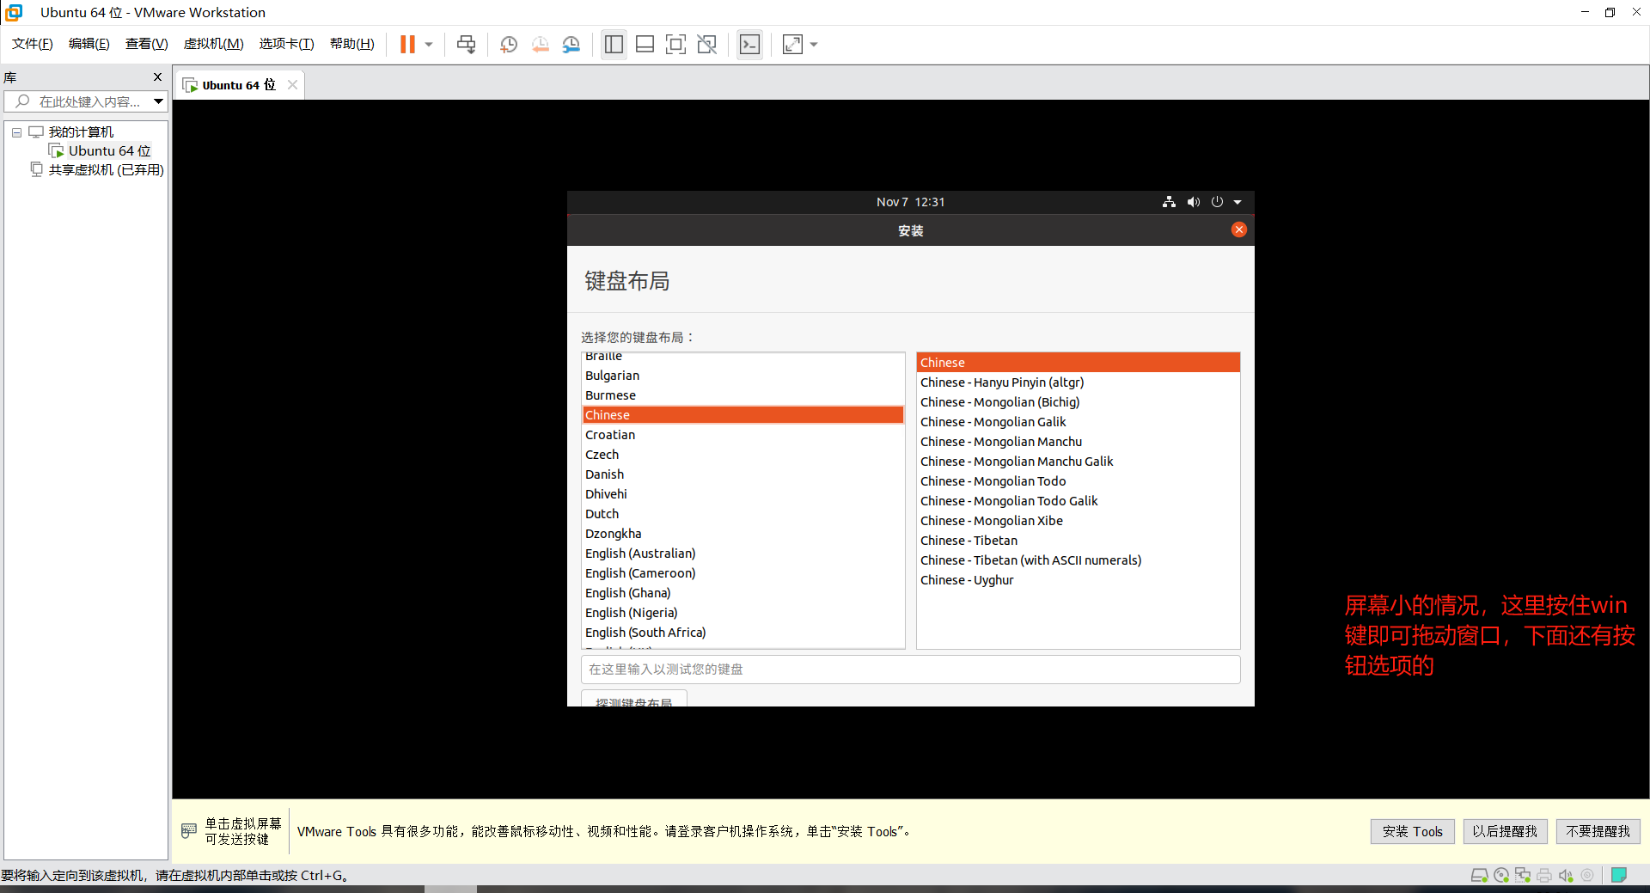Take a snapshot of the virtual machine

tap(509, 44)
